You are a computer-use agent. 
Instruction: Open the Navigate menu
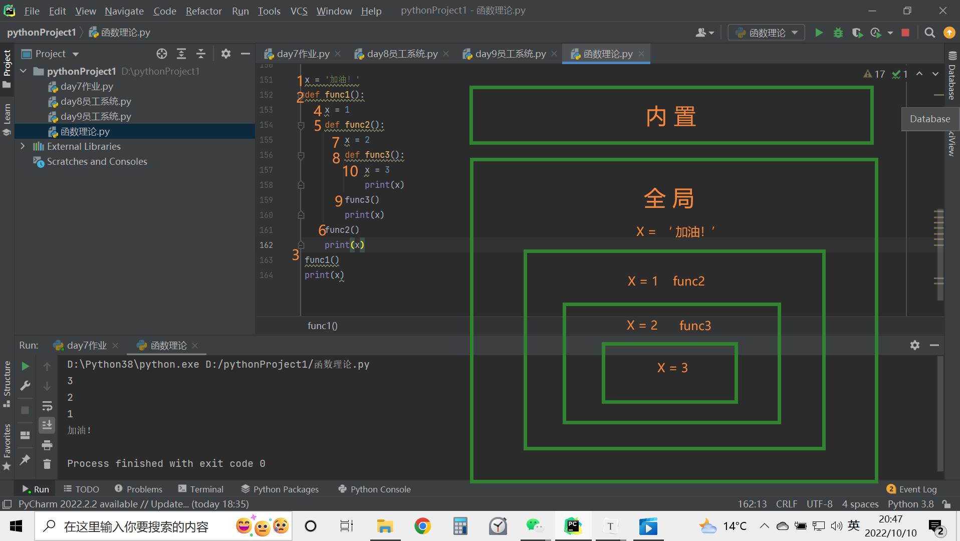coord(124,11)
